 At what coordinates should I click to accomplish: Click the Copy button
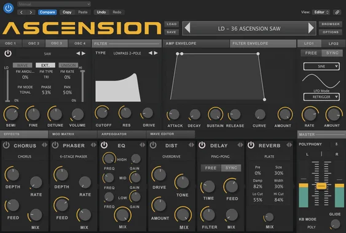click(x=67, y=12)
